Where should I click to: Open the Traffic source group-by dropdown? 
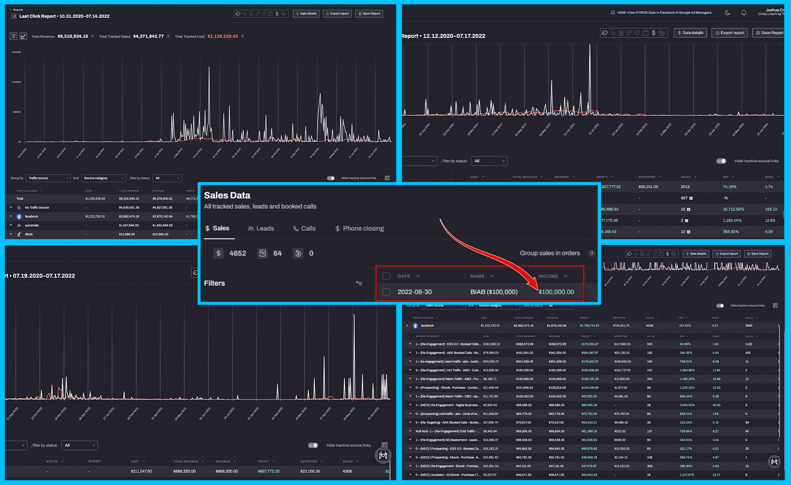pos(48,178)
